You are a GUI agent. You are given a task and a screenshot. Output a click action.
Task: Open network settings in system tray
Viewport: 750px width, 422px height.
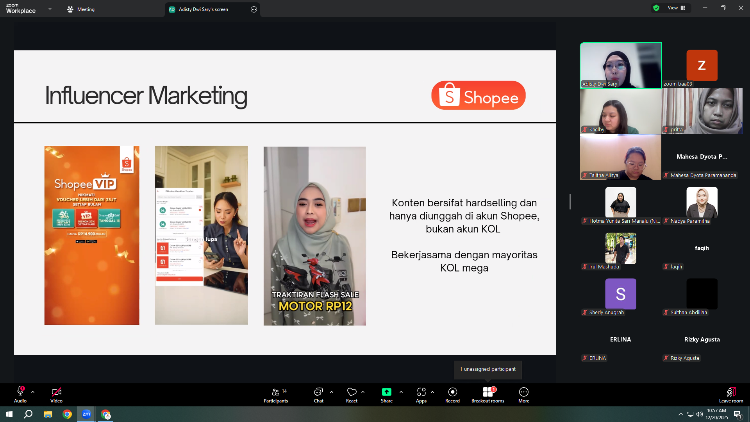click(690, 414)
